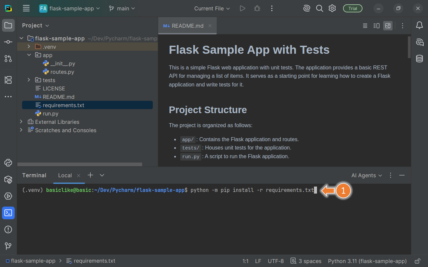Click the Terminal tool window icon
Screen dimensions: 428x267
[8, 213]
